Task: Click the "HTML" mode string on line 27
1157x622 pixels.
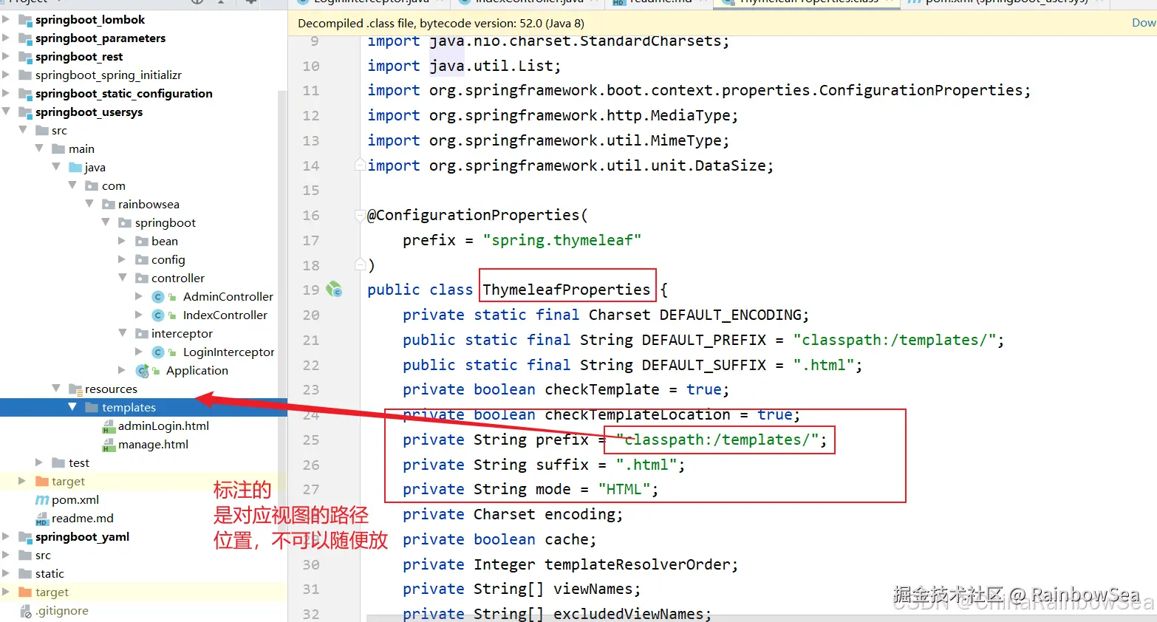Action: (x=624, y=489)
